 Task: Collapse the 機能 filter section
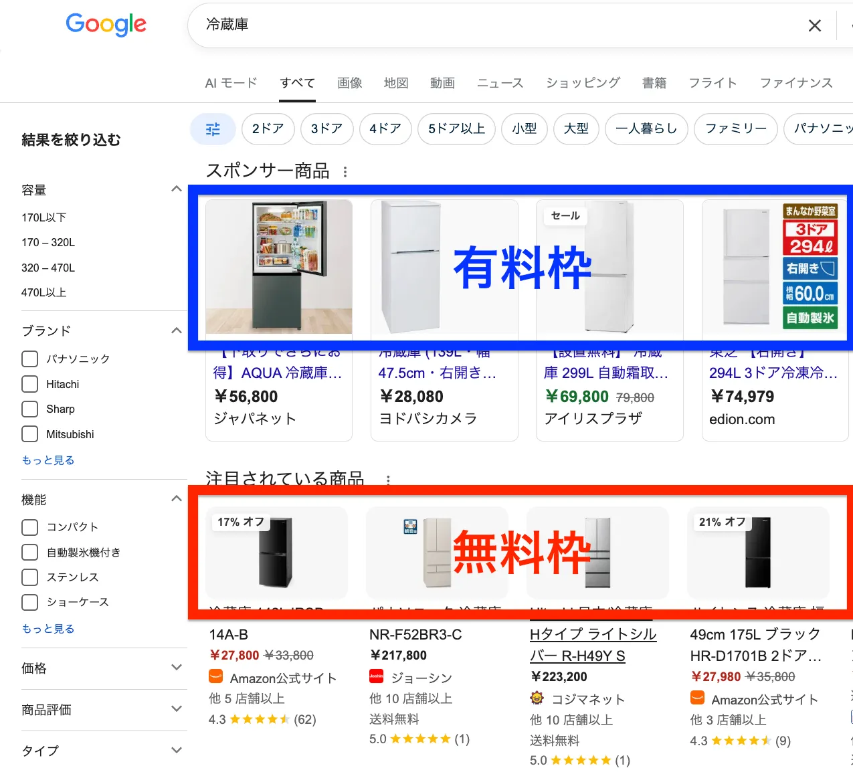177,499
